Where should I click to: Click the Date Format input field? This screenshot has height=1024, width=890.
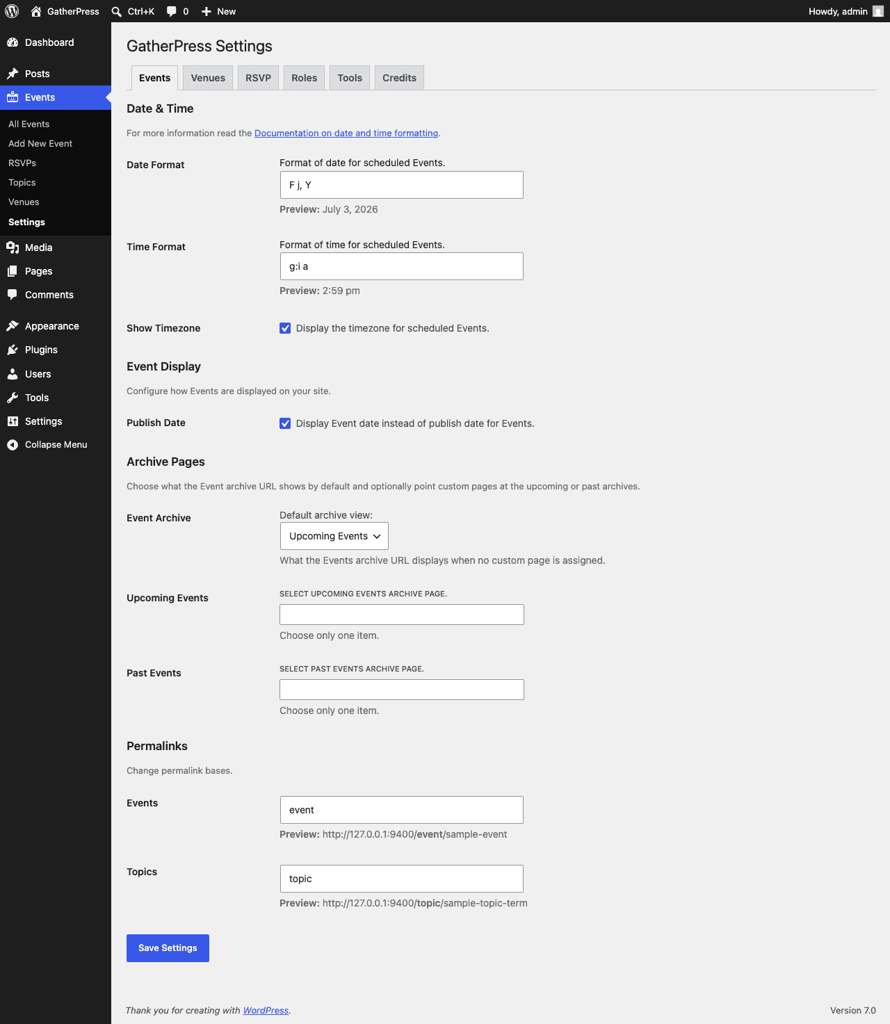tap(401, 185)
